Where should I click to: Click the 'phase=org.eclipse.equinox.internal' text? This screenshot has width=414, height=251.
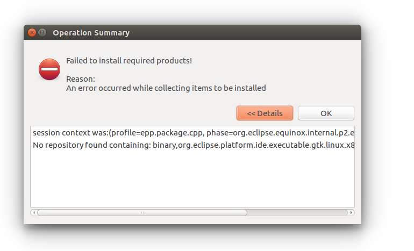[268, 133]
